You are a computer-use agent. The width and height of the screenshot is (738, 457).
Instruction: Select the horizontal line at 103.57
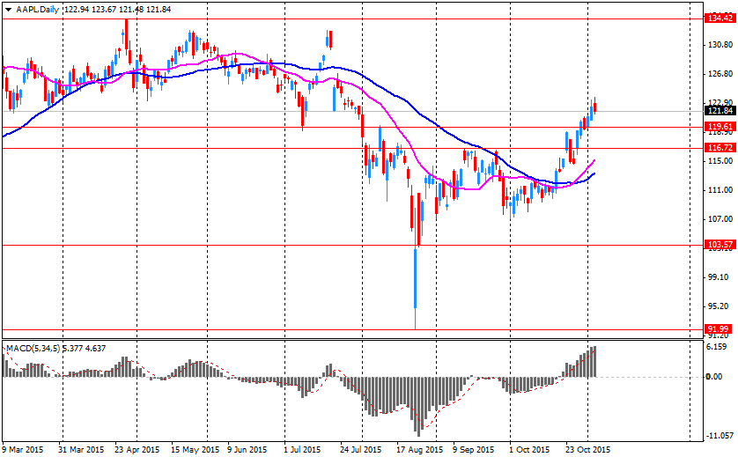(x=351, y=245)
